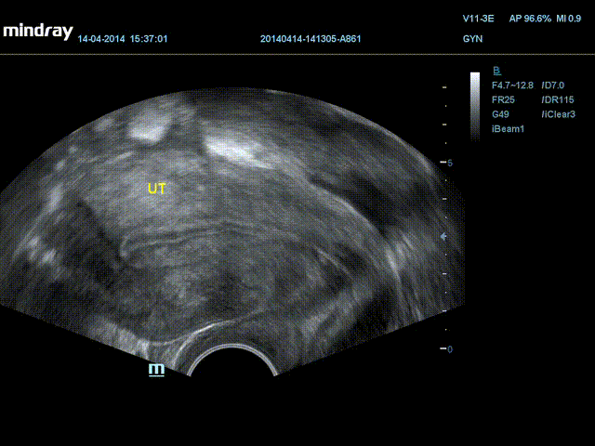Click the iBeam1 setting
The image size is (595, 446).
click(x=509, y=128)
